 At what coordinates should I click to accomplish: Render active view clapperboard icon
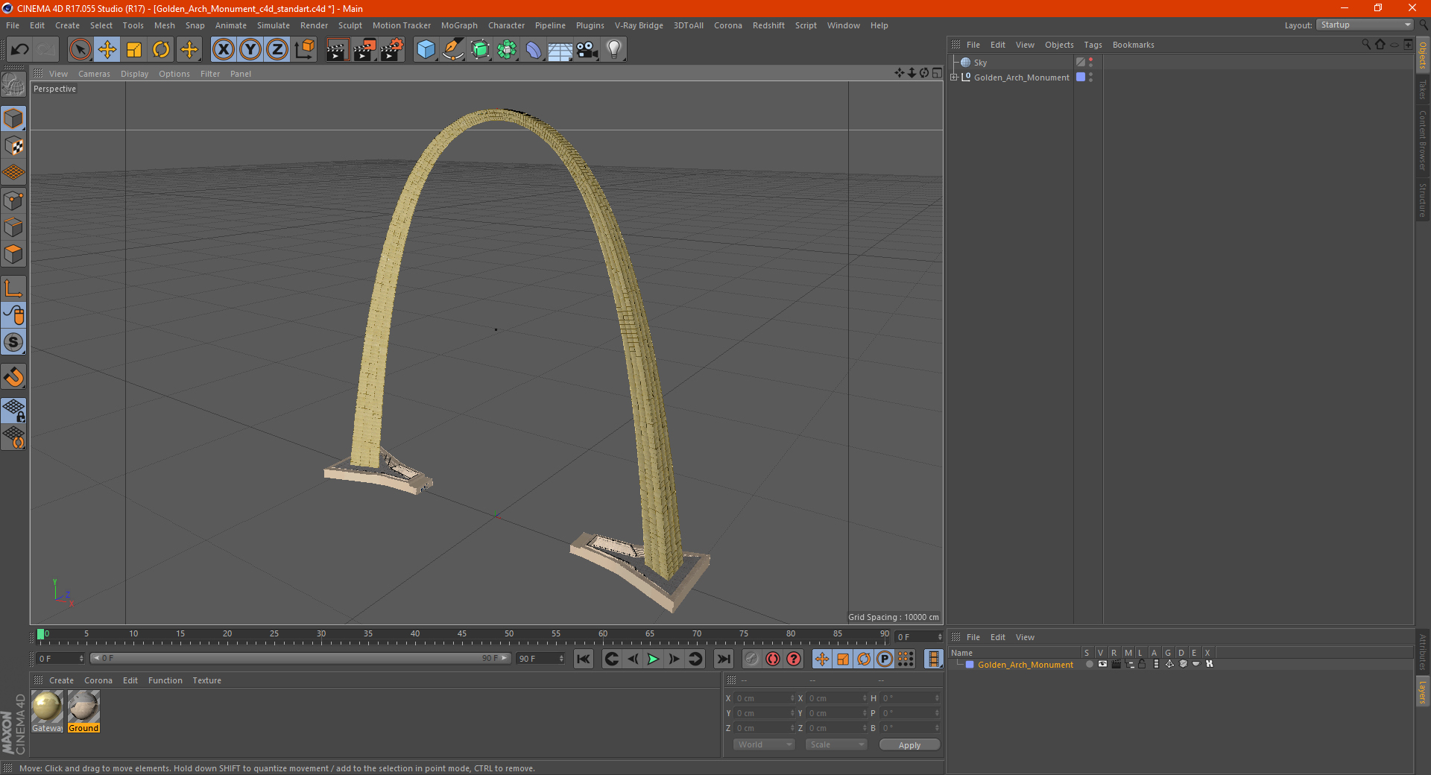[x=337, y=50]
